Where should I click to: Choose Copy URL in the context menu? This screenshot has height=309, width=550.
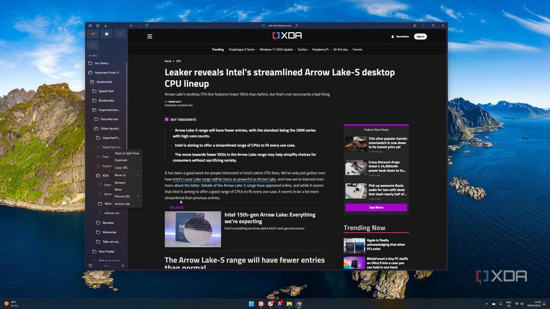(x=127, y=168)
